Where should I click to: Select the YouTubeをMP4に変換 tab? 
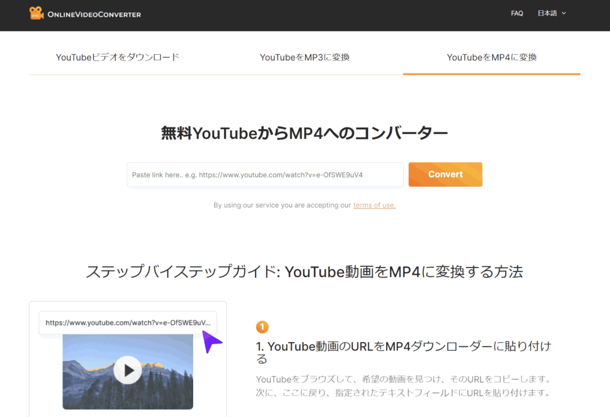pyautogui.click(x=491, y=57)
